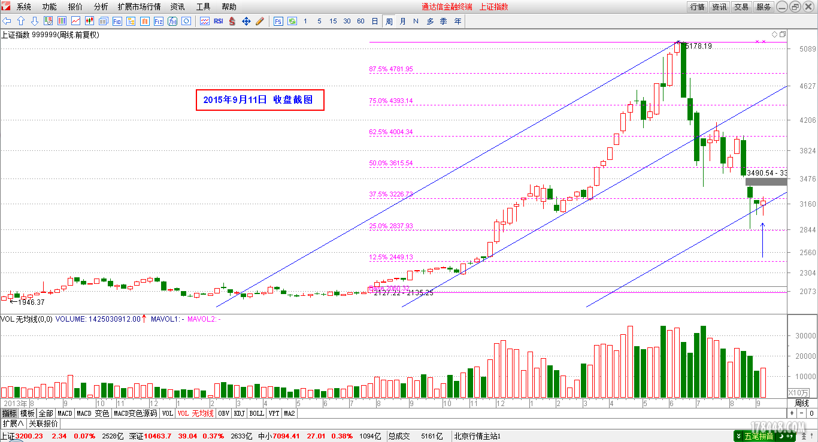The width and height of the screenshot is (818, 442).
Task: Select the BOLL indicator tab
Action: [x=256, y=413]
